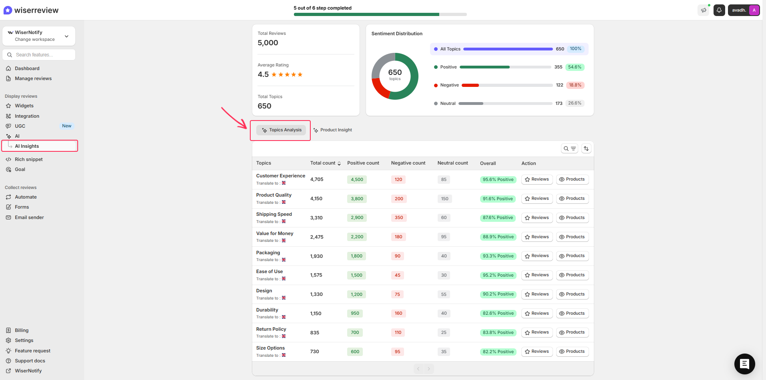Open Reviews for Durability topic
766x380 pixels.
(x=537, y=314)
